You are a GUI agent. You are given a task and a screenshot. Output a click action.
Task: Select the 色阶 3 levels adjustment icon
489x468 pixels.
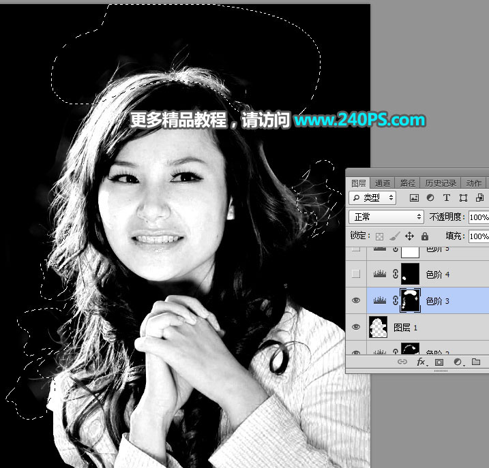379,300
